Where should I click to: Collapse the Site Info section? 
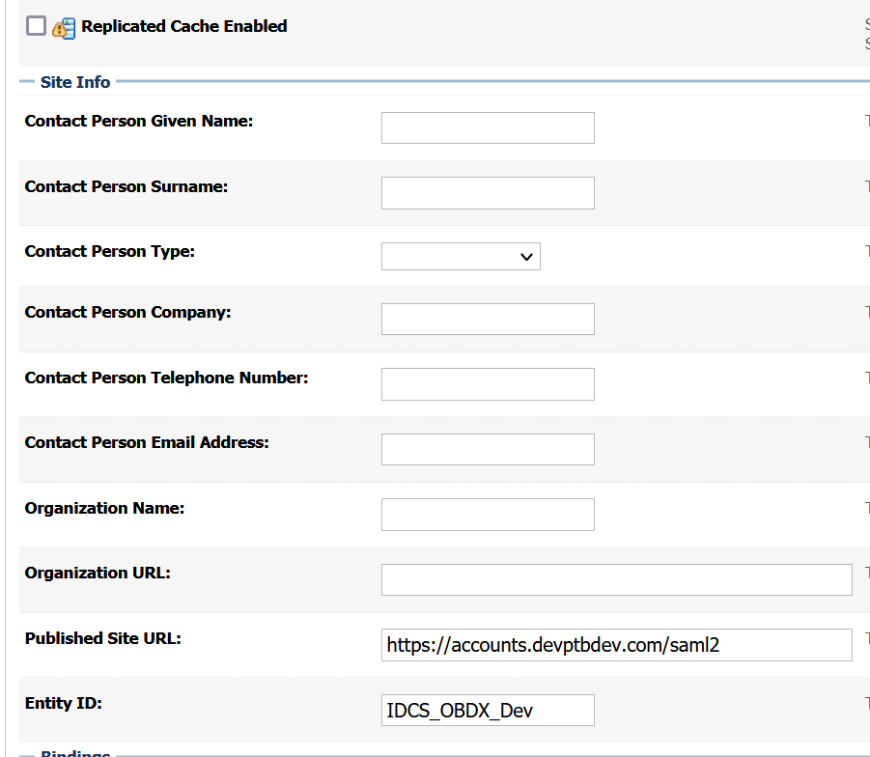27,81
